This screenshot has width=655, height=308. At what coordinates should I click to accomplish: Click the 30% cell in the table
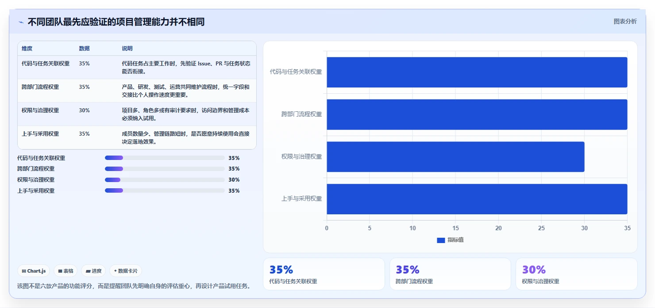pos(84,110)
